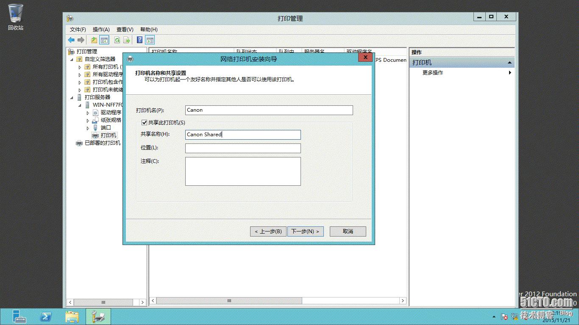
Task: Click the 下一步(N) button
Action: 306,231
